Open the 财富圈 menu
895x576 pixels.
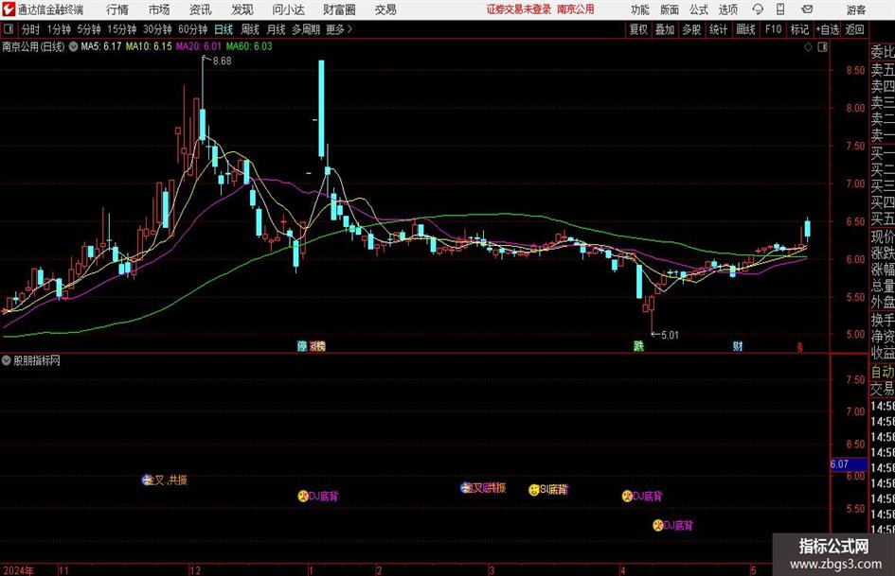(x=339, y=9)
